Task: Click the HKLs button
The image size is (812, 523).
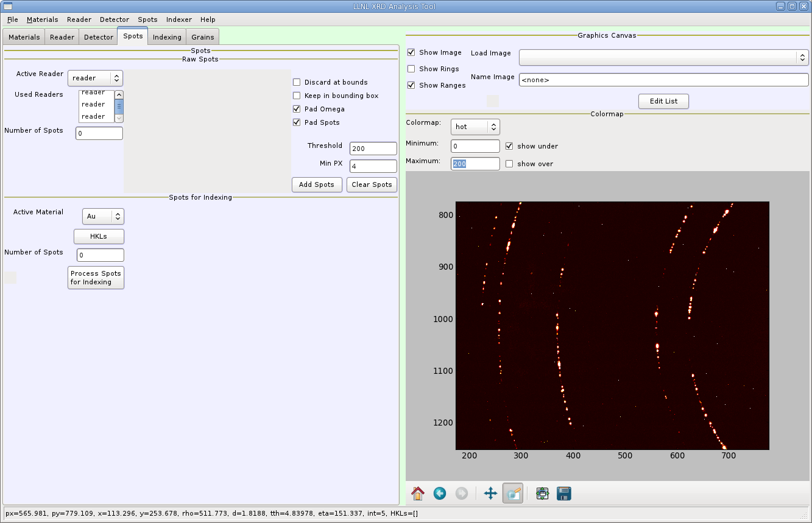Action: point(99,236)
